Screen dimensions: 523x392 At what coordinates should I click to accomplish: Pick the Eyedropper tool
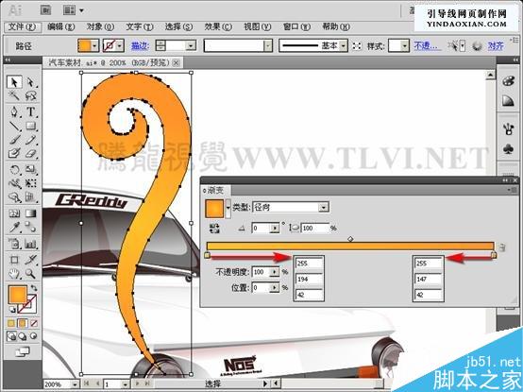point(14,228)
